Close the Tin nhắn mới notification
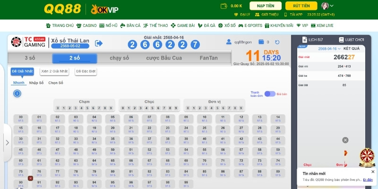The height and width of the screenshot is (189, 378). tap(373, 172)
